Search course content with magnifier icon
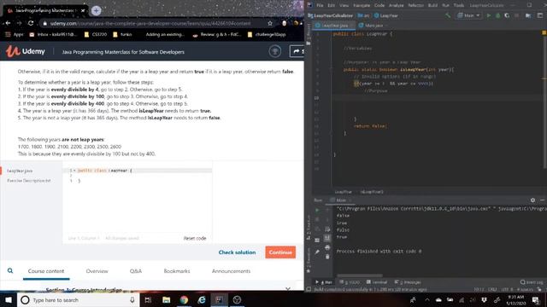Image resolution: width=547 pixels, height=307 pixels. [x=10, y=270]
